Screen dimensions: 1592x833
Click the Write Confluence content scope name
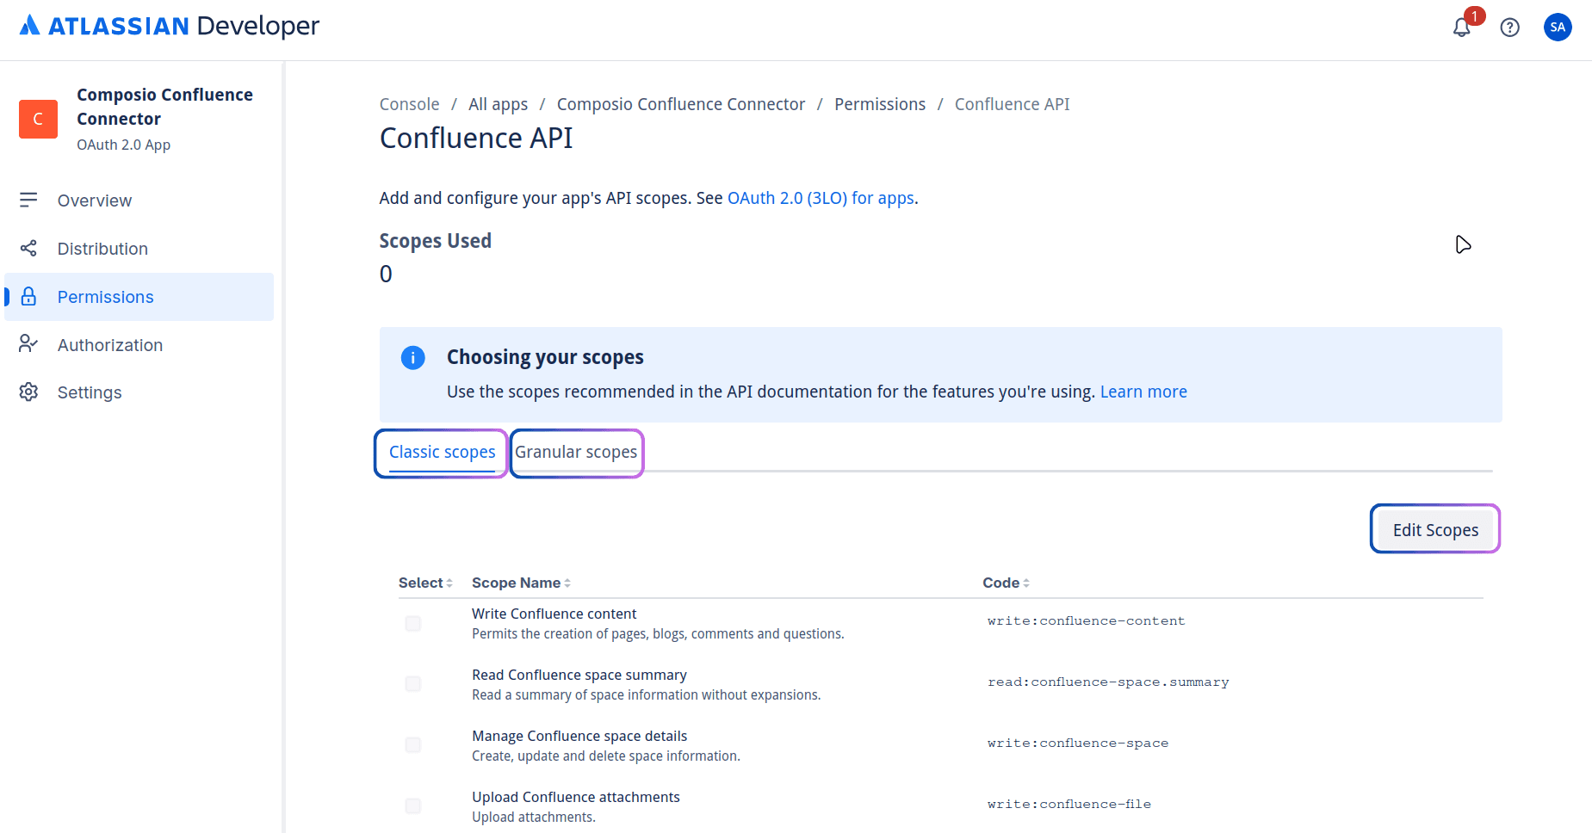pyautogui.click(x=554, y=614)
